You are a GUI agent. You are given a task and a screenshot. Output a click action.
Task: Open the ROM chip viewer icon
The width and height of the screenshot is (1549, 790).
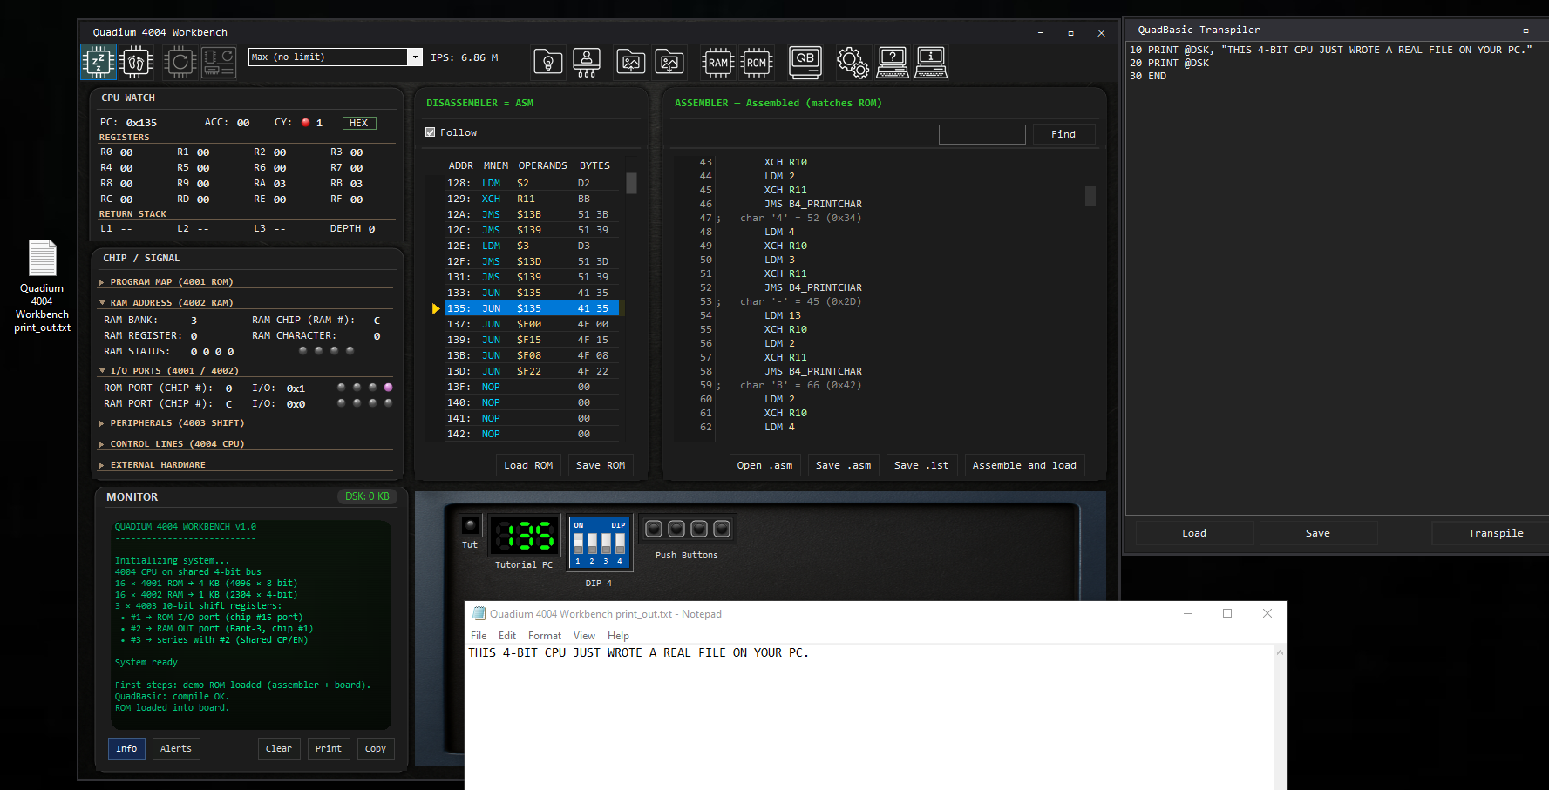point(756,63)
